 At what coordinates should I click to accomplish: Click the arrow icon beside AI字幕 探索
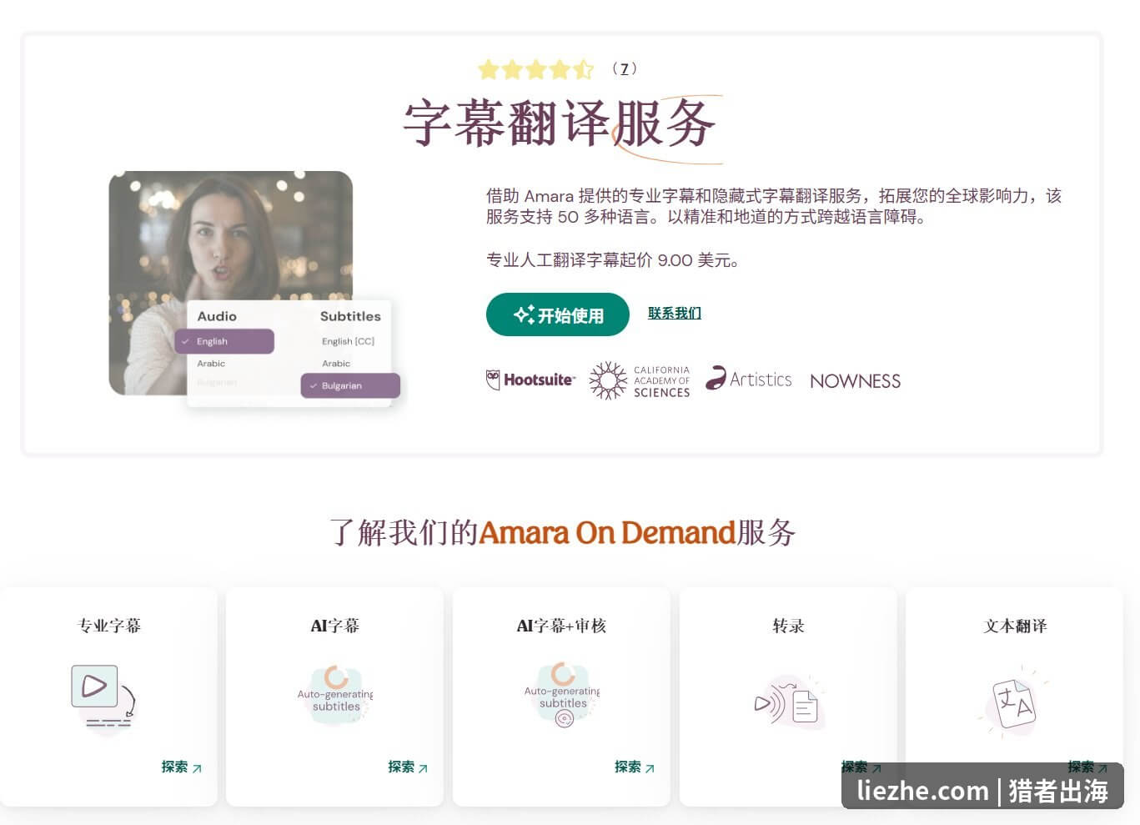click(423, 768)
